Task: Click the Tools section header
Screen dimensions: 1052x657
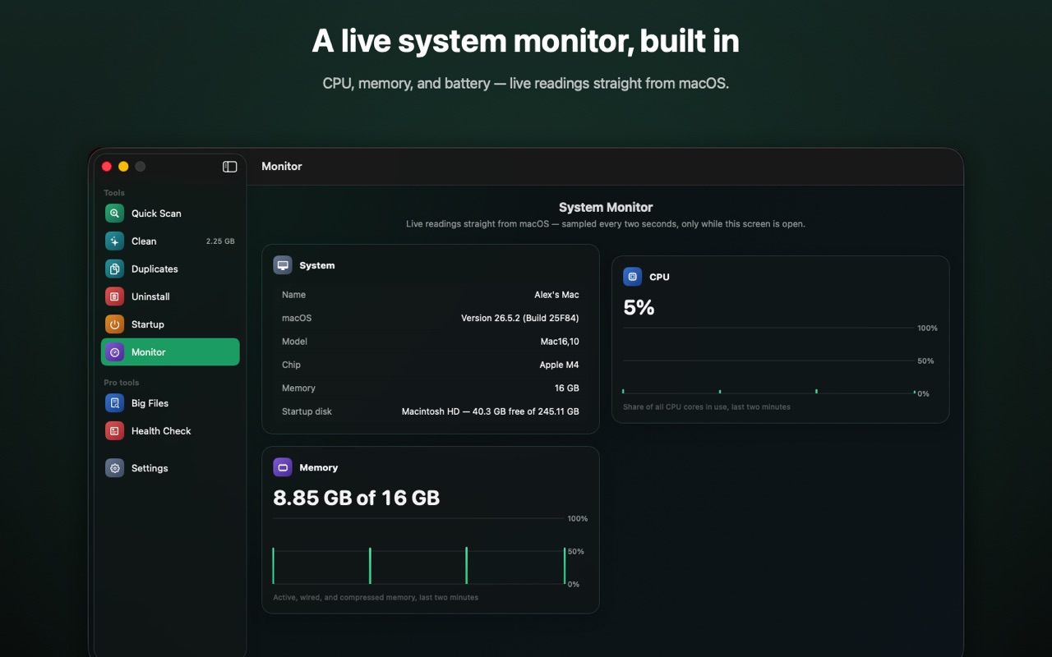Action: pyautogui.click(x=114, y=193)
